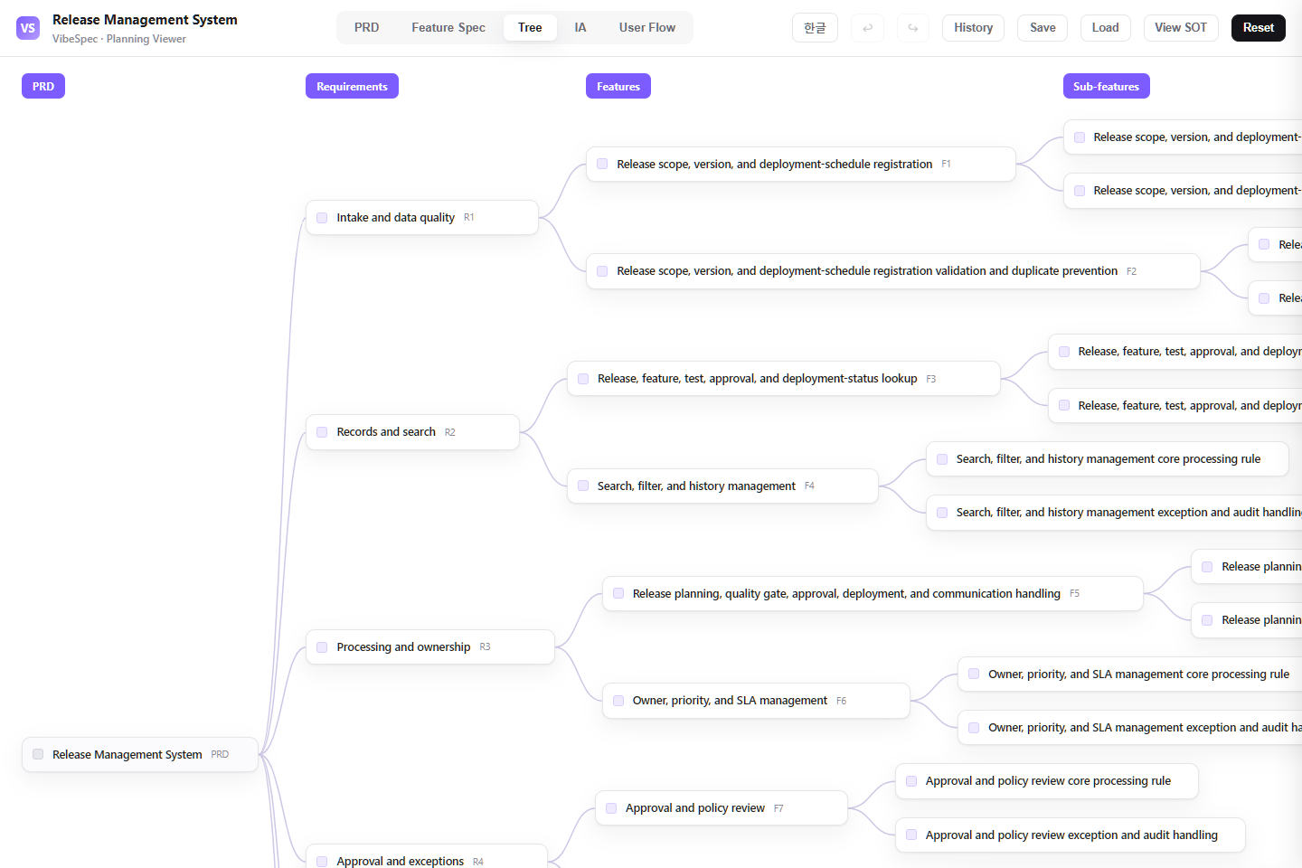Select Owner, priority, SLA core processing rule sub-feature

1130,674
